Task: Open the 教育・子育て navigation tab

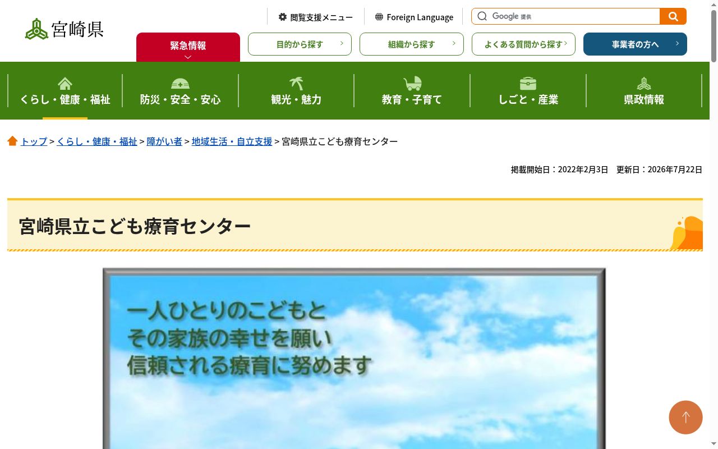Action: click(x=412, y=91)
